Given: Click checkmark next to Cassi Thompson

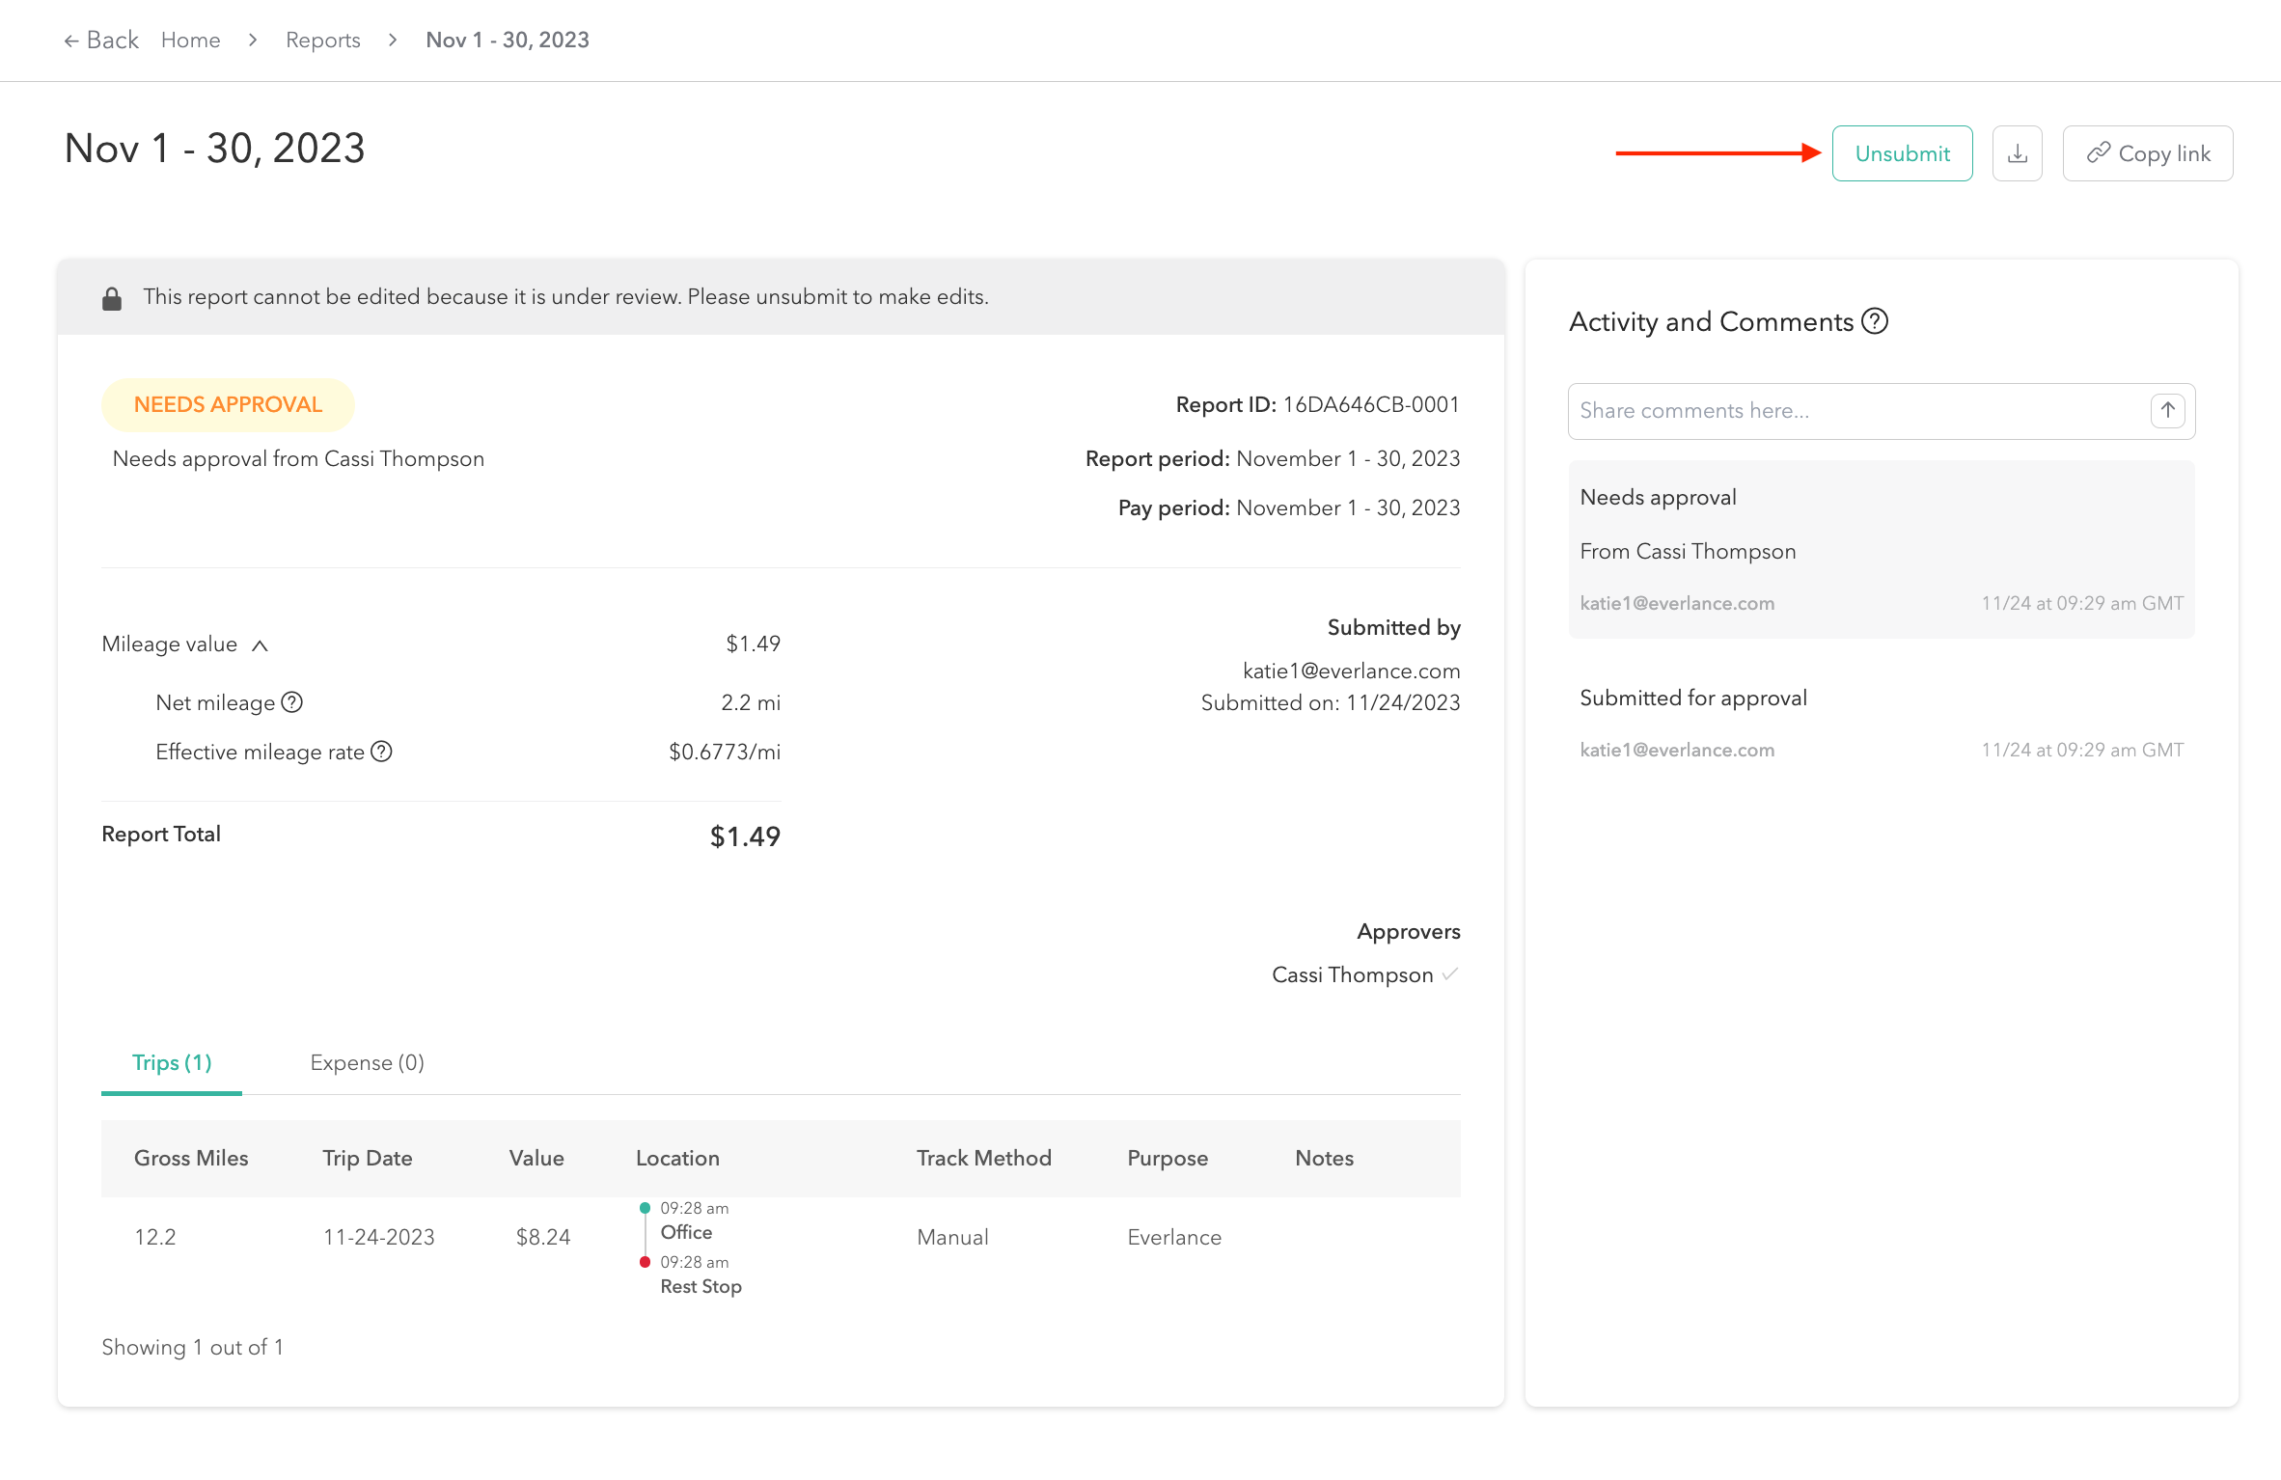Looking at the screenshot, I should [x=1449, y=974].
